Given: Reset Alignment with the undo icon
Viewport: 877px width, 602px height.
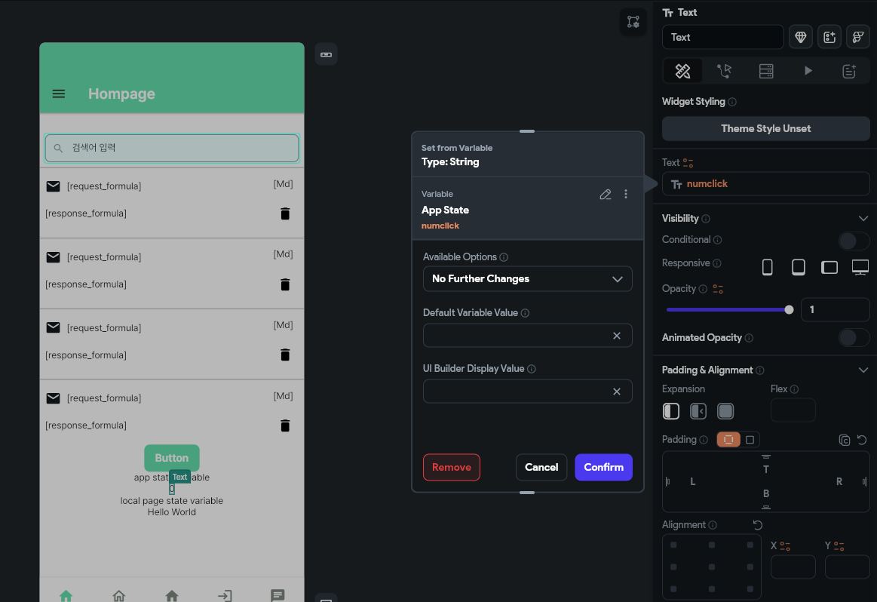Looking at the screenshot, I should click(758, 525).
